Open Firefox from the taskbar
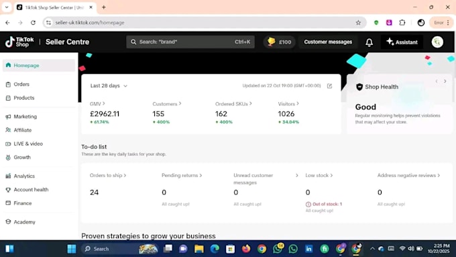Image resolution: width=456 pixels, height=257 pixels. [x=246, y=249]
